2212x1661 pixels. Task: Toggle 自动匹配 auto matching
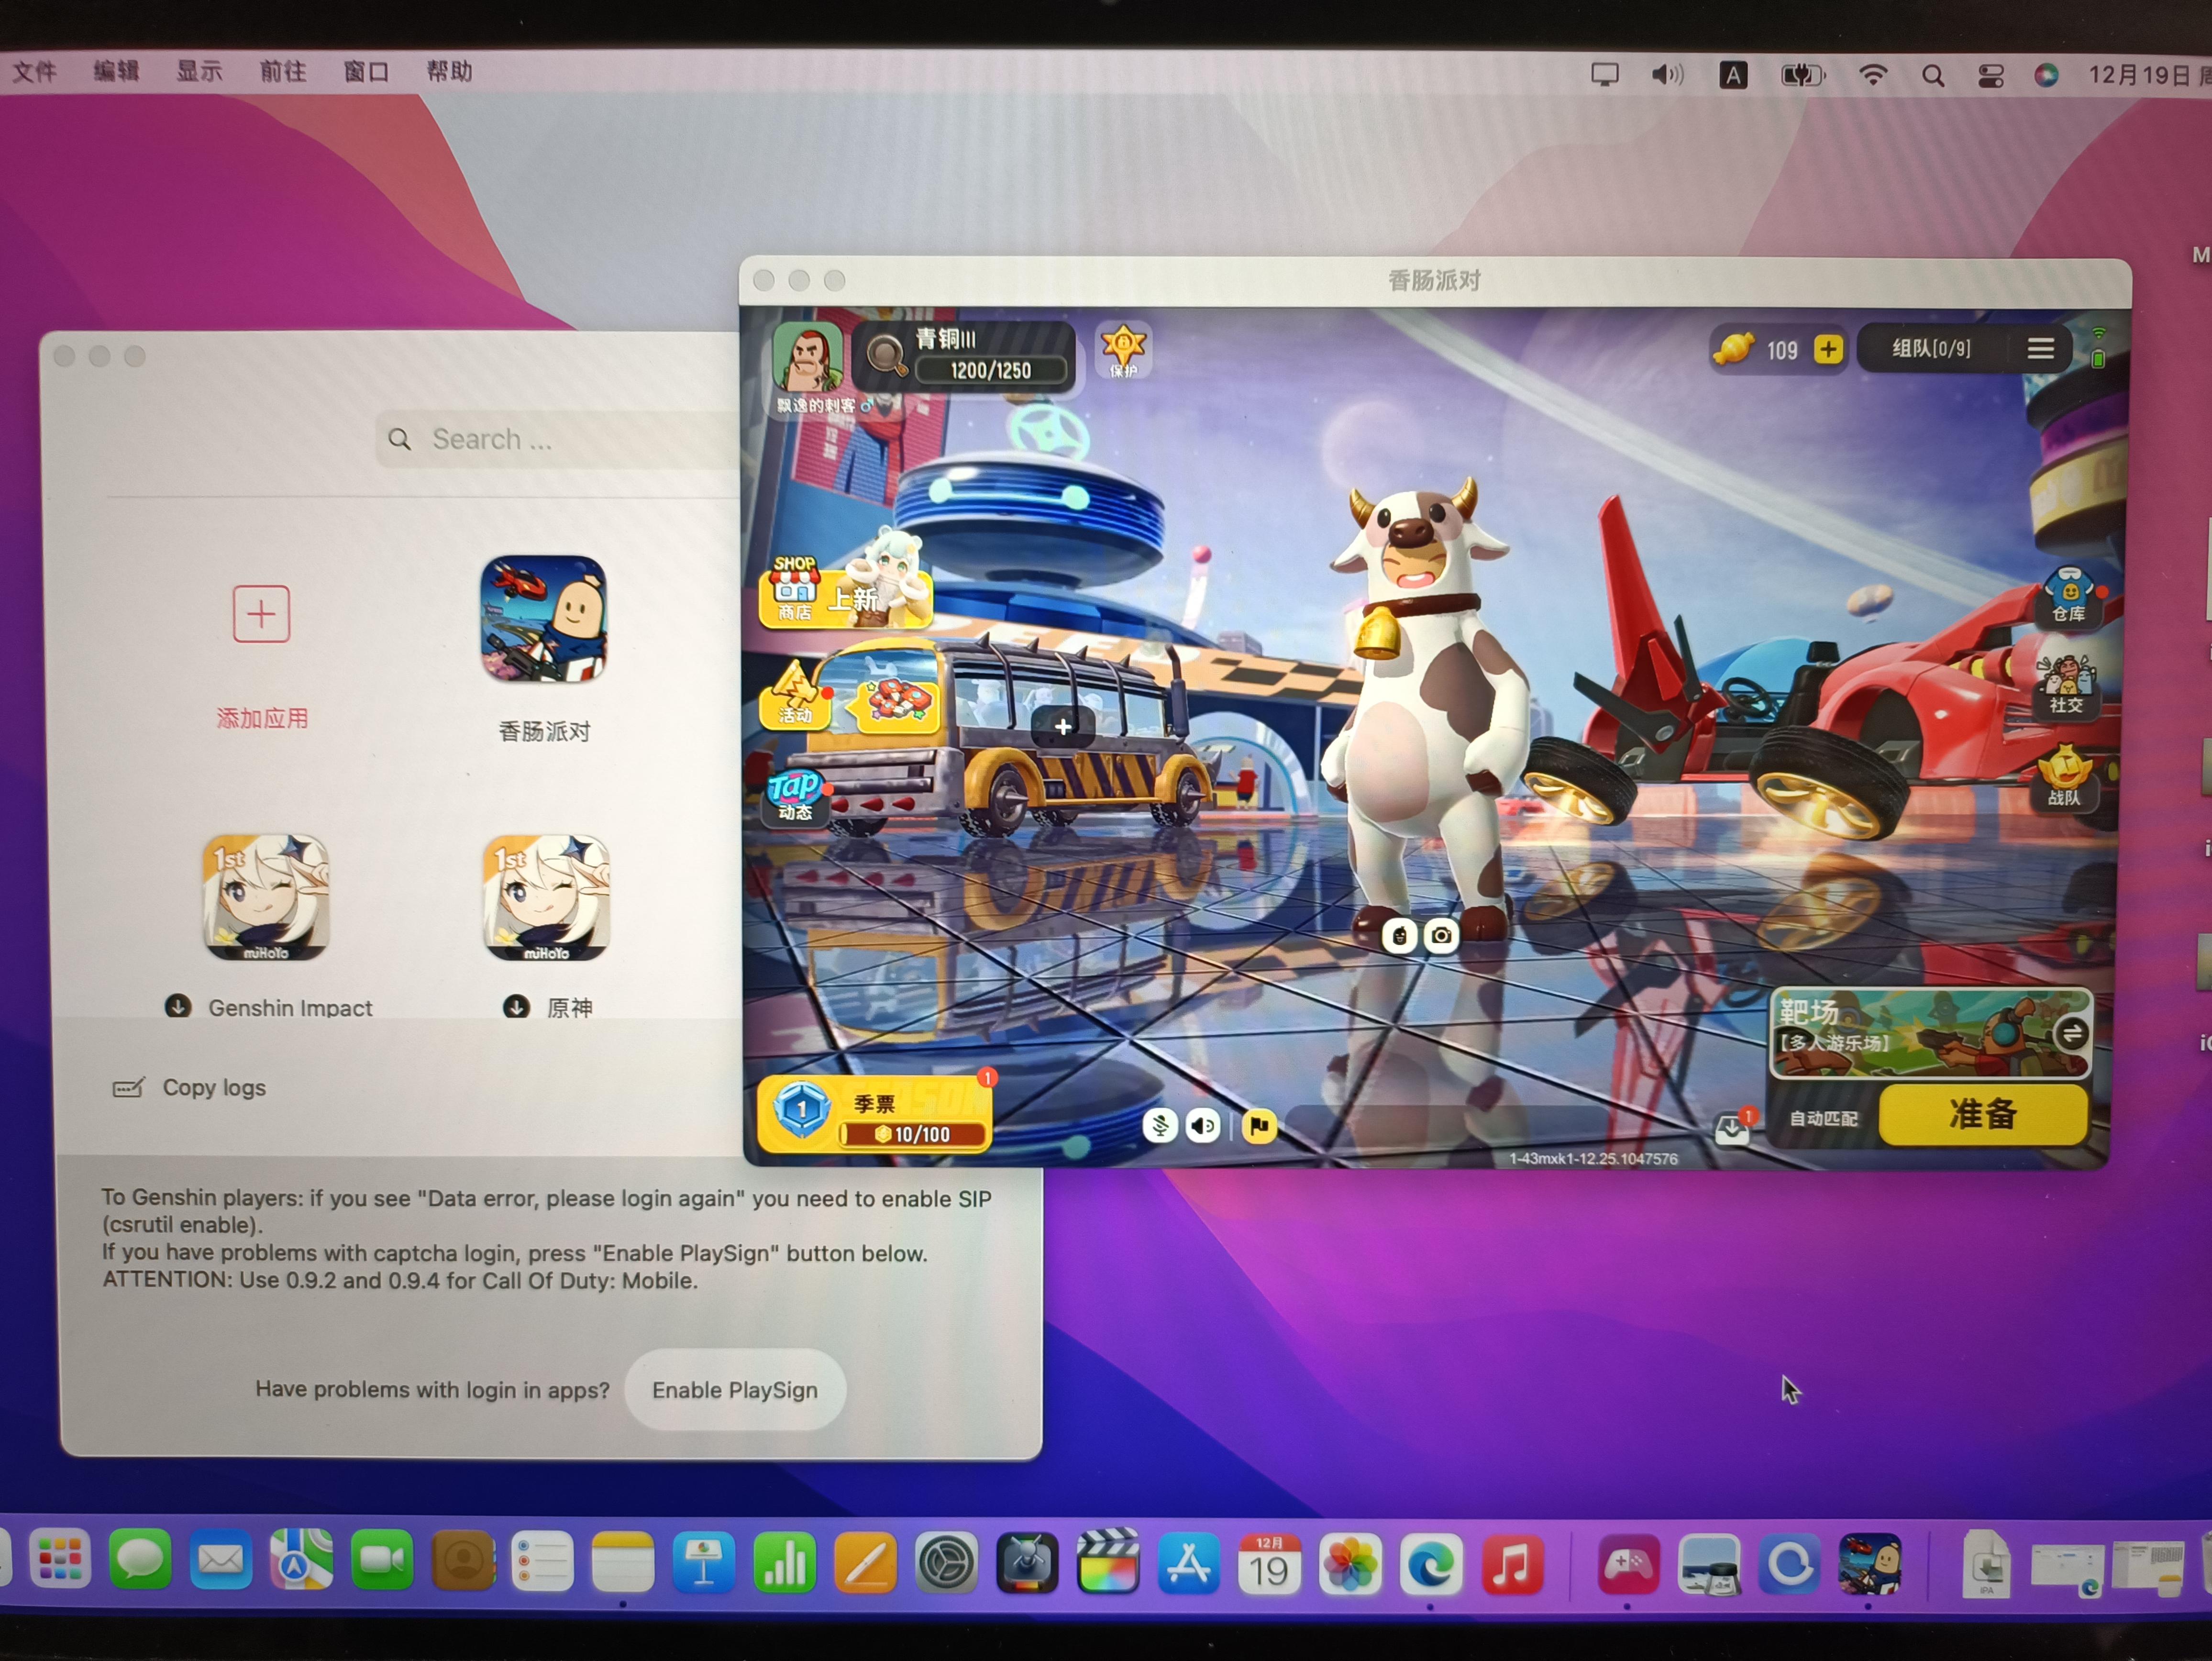tap(1823, 1118)
